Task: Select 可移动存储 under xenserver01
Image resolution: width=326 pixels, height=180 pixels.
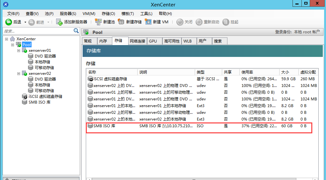Action: tap(44, 68)
